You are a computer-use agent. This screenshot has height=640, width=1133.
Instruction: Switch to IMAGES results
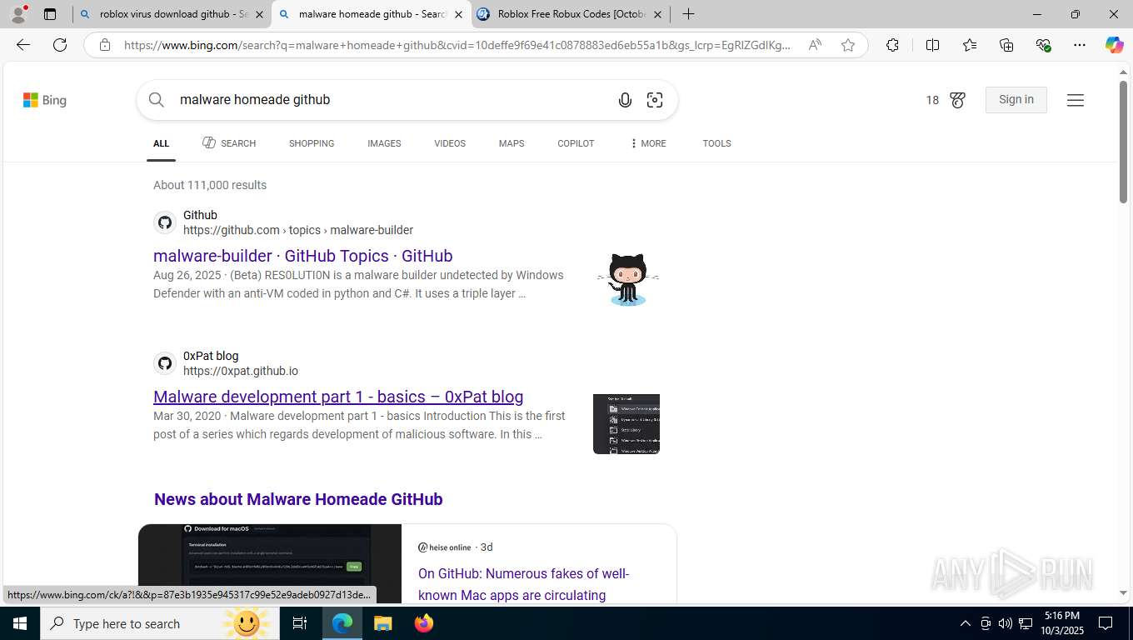pos(384,143)
